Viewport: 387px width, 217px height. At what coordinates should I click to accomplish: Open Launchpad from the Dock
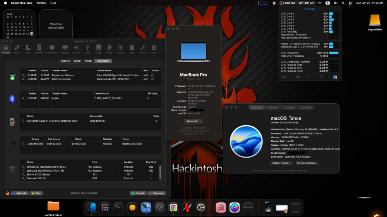coord(105,207)
